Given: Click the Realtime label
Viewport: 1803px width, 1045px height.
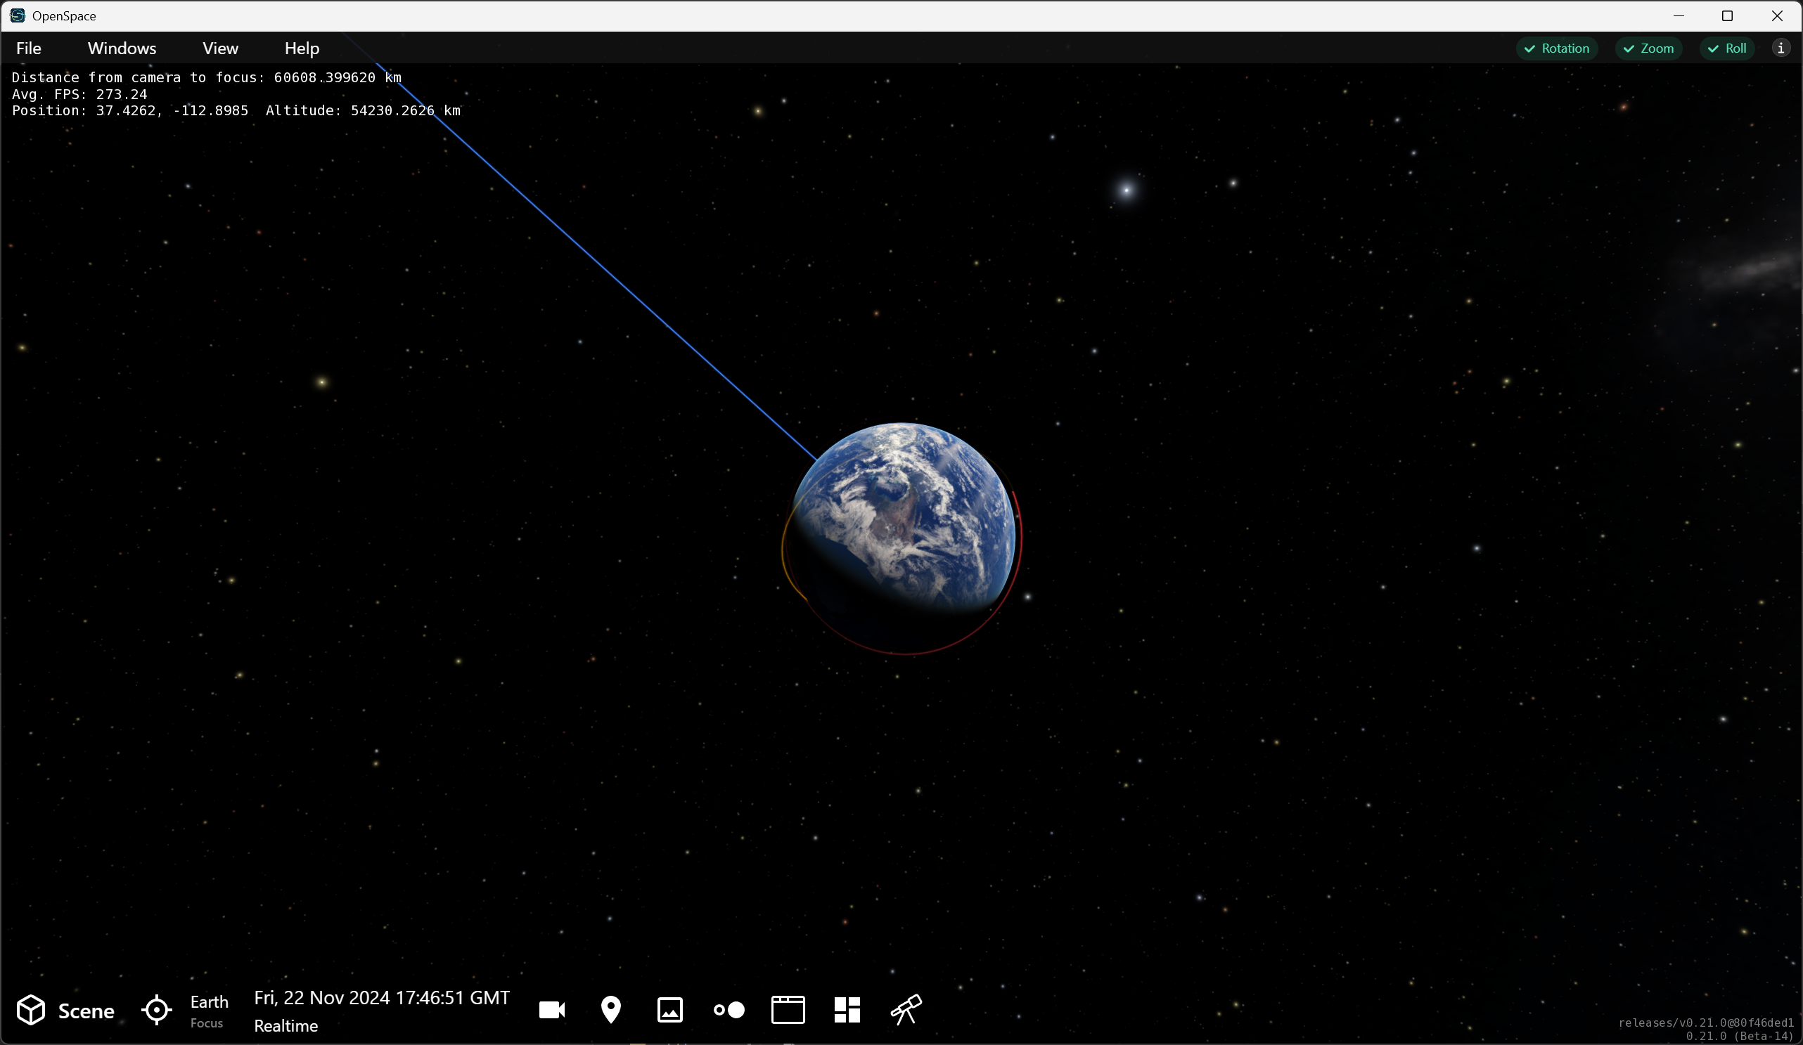Looking at the screenshot, I should click(286, 1026).
